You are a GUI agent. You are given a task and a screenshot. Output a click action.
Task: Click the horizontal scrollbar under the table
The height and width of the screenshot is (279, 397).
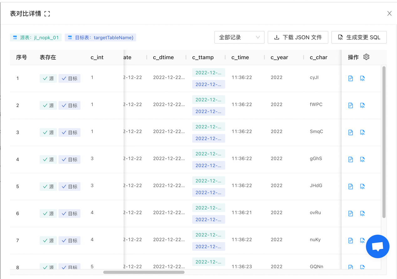click(x=144, y=272)
